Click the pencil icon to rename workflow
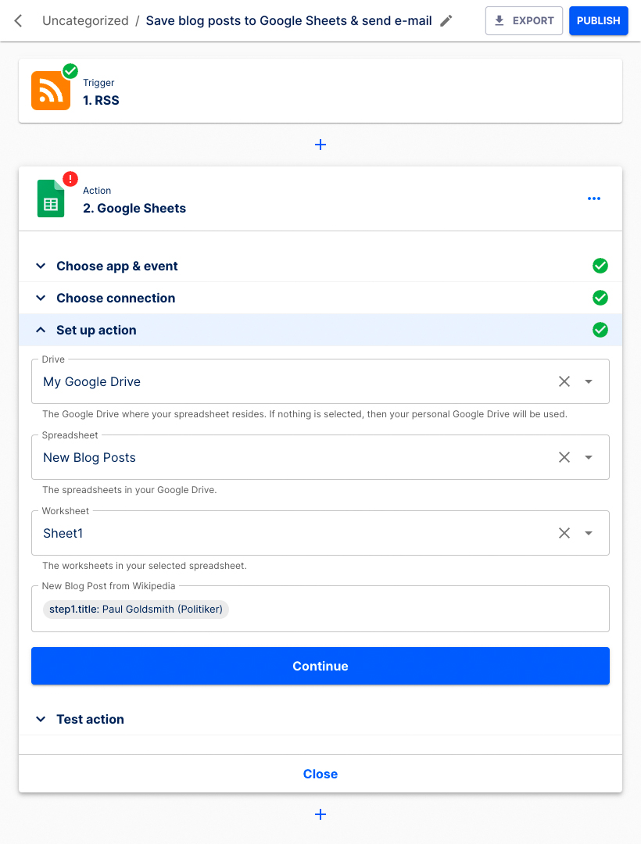Screen dimensions: 641x844 pyautogui.click(x=446, y=21)
